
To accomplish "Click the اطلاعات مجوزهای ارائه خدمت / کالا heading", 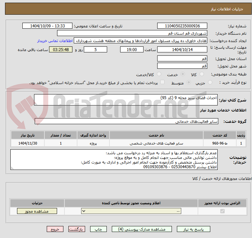I will pos(222,179).
